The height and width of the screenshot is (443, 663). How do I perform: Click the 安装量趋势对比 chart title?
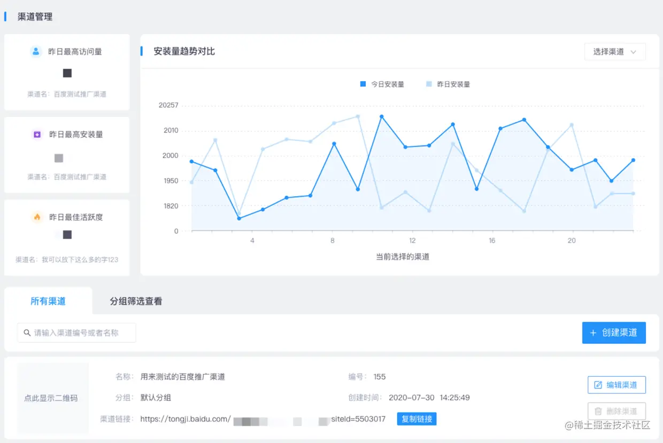coord(184,51)
